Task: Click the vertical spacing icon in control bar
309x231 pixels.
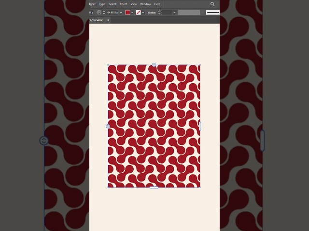Action: [98, 13]
